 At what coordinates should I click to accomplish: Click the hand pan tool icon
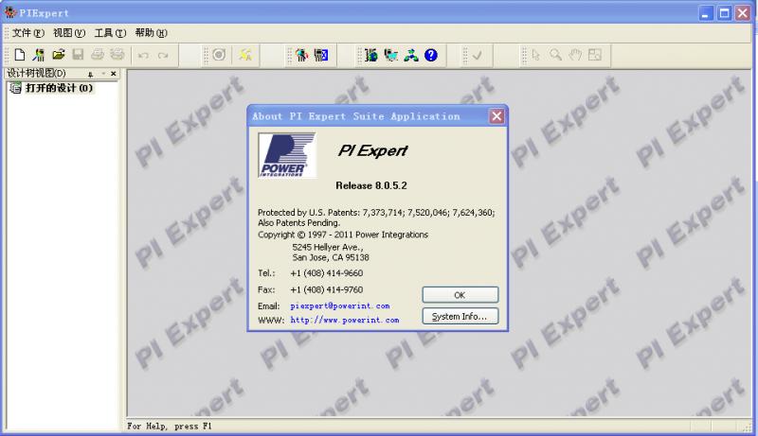[x=575, y=55]
